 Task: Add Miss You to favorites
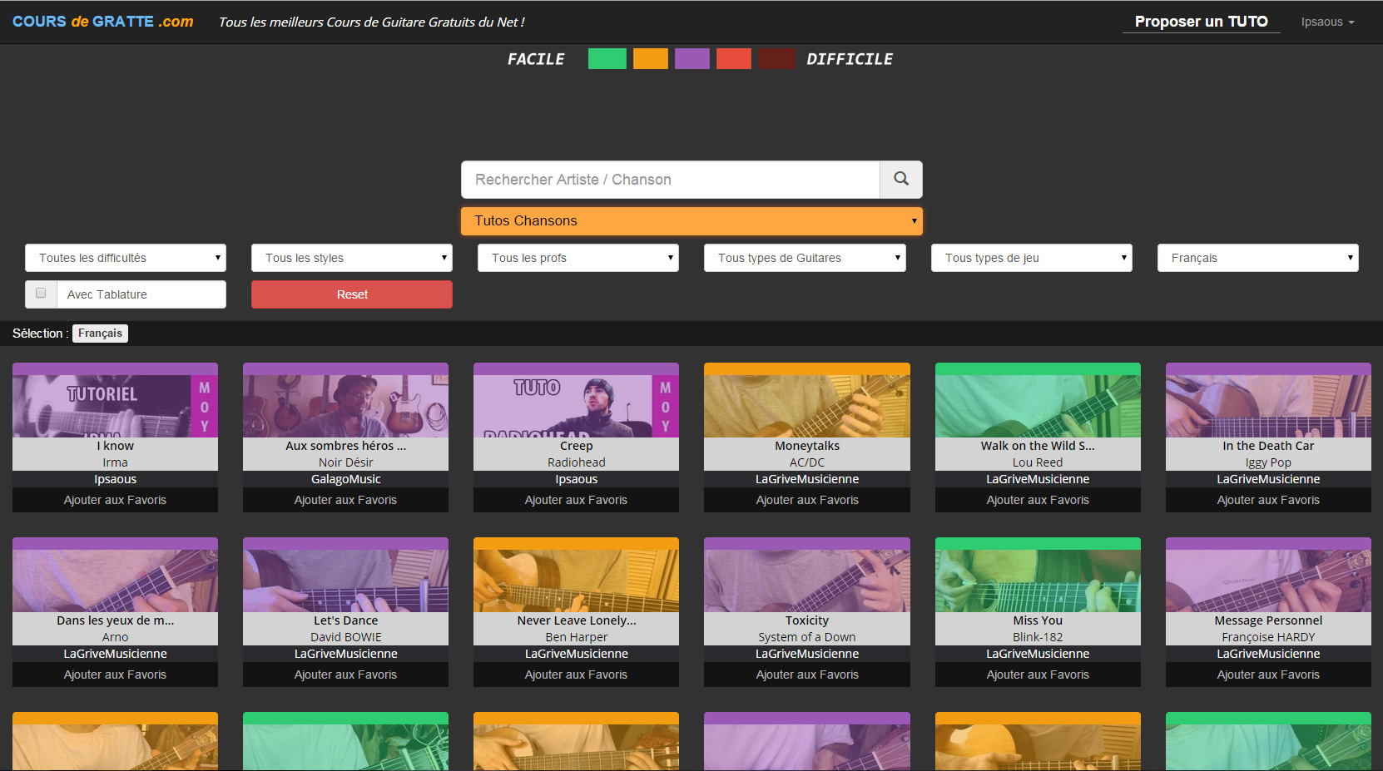(1038, 675)
